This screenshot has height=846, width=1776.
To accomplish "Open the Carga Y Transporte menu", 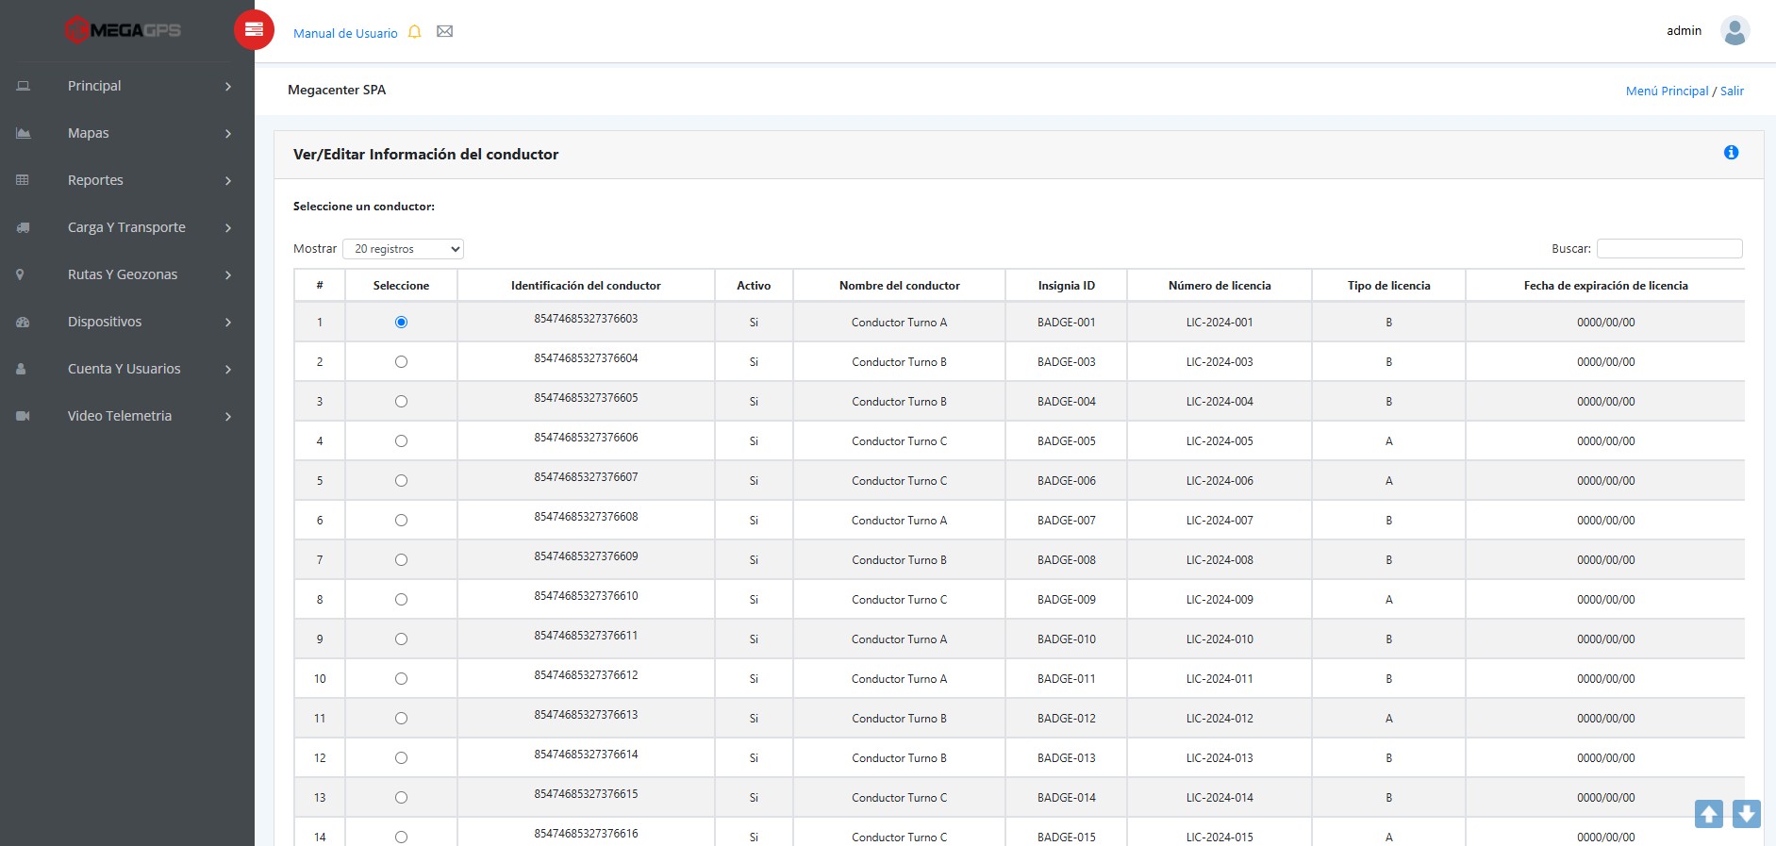I will [x=127, y=227].
